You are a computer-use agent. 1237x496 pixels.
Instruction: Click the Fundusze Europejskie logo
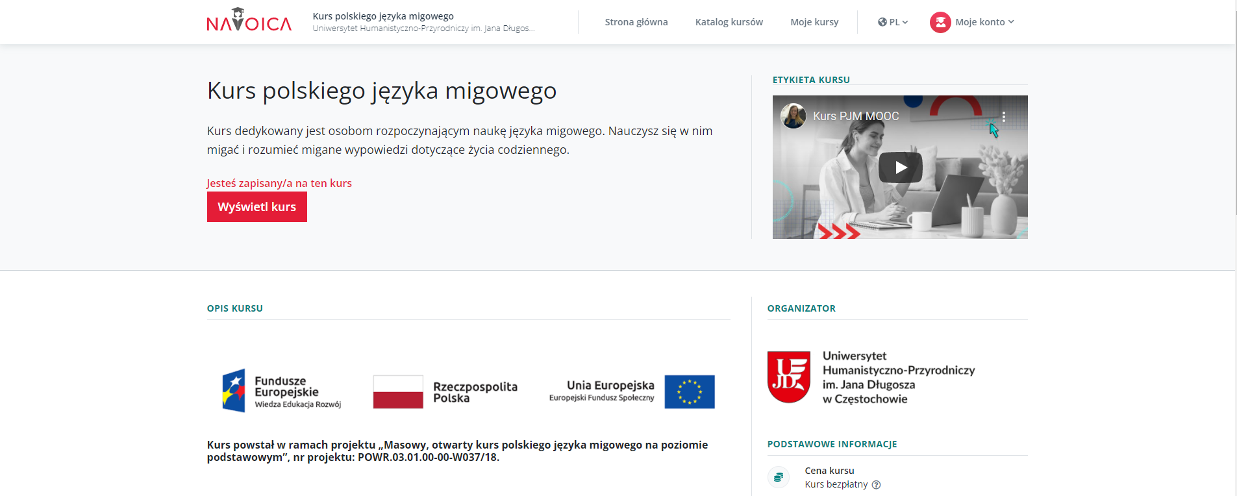tap(282, 391)
